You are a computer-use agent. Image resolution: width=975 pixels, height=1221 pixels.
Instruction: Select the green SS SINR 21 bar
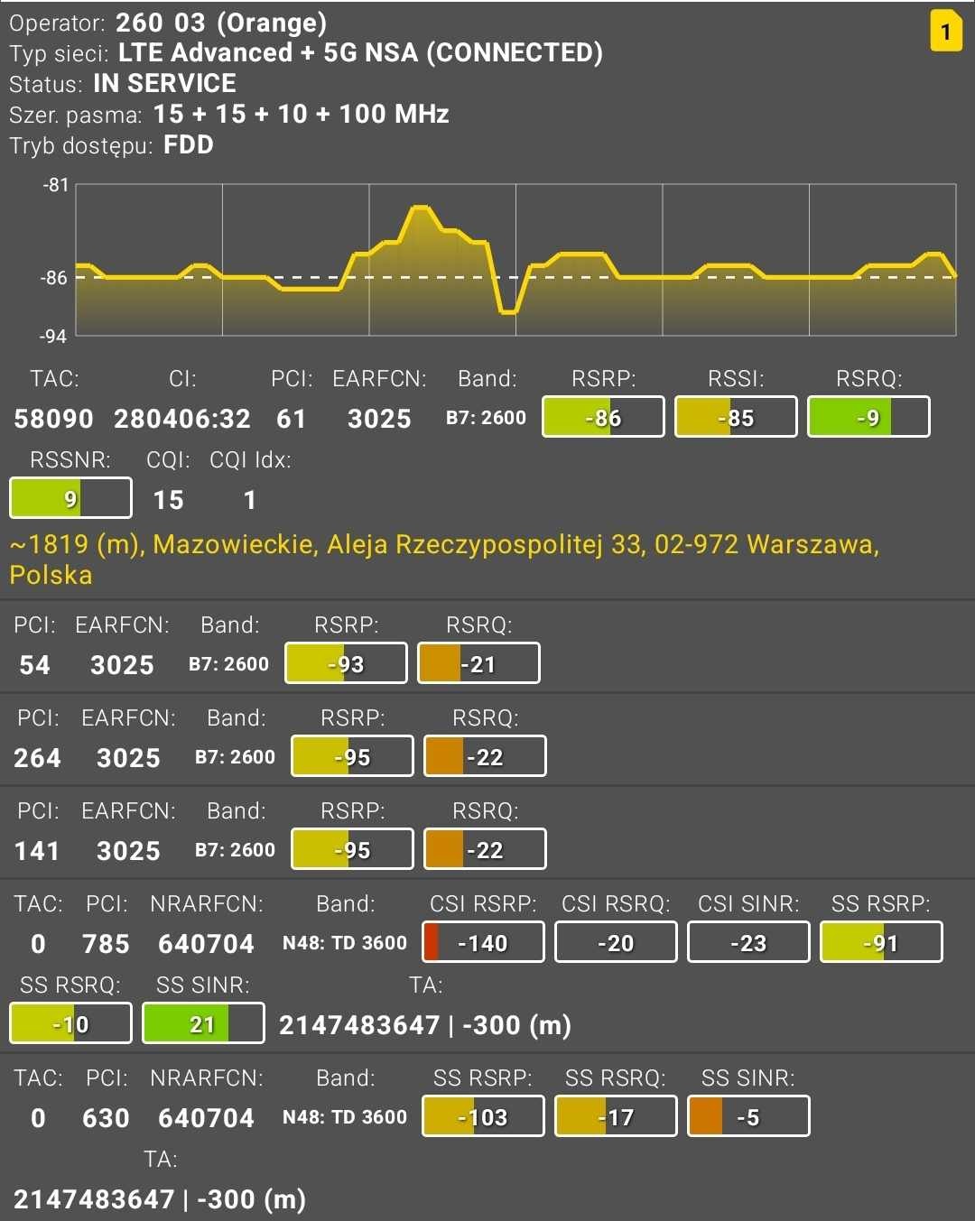[x=203, y=1023]
